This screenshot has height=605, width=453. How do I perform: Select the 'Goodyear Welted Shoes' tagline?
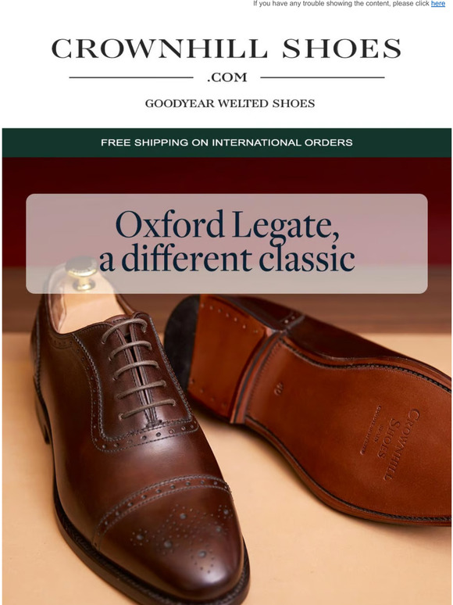tap(230, 103)
